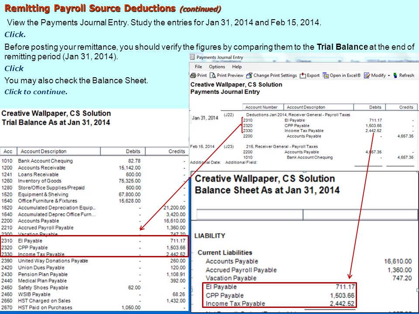Select Store/Office Supplies/Prepaid row

pos(93,188)
